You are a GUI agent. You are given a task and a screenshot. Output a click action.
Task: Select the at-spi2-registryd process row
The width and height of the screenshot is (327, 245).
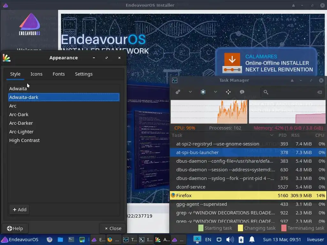coord(248,144)
